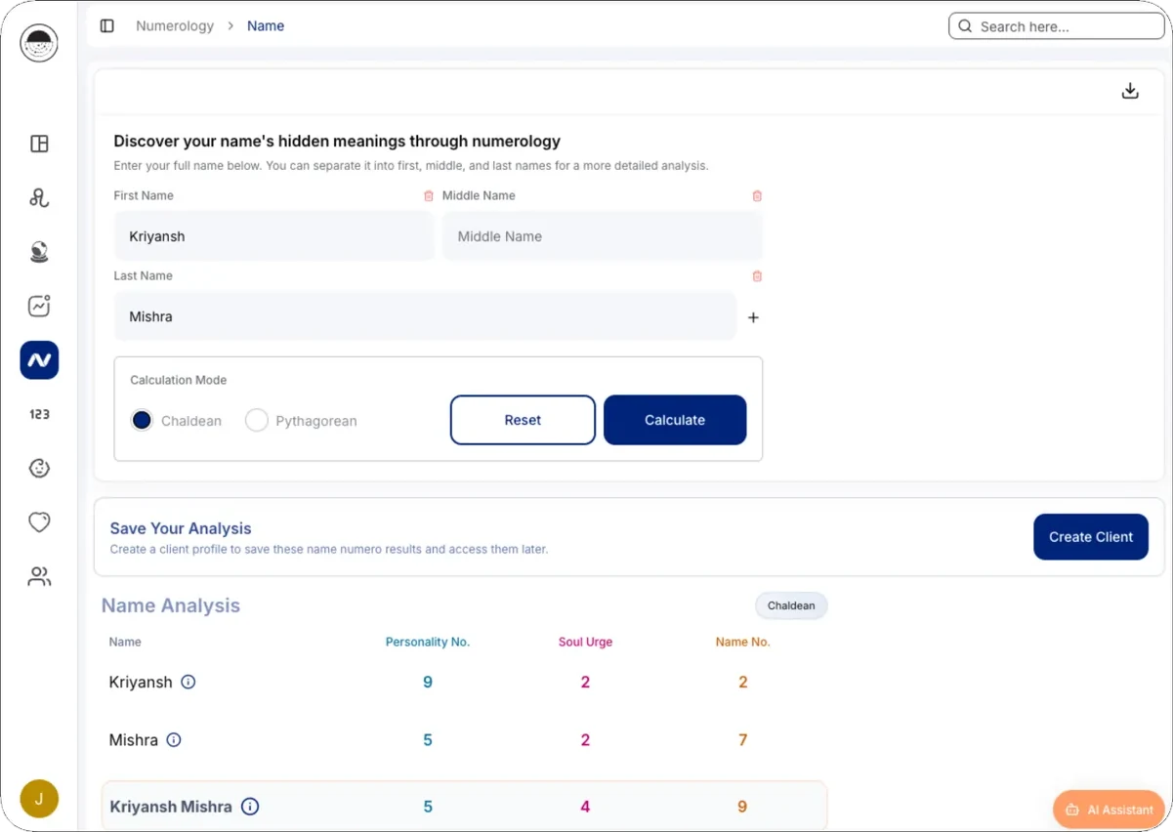The height and width of the screenshot is (832, 1173).
Task: Select the Pythagorean calculation mode
Action: [257, 421]
